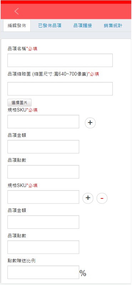Viewport: 132px width, 285px height.
Task: Click the 品項縮略圖 text field
Action: [60, 89]
